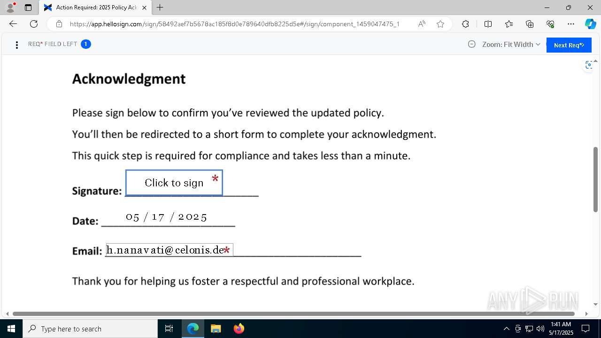Open browser Extensions puzzle icon

pos(465,24)
